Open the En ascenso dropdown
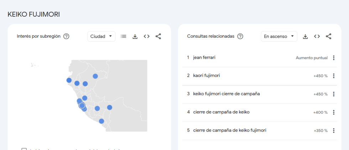349x150 pixels. coord(279,37)
